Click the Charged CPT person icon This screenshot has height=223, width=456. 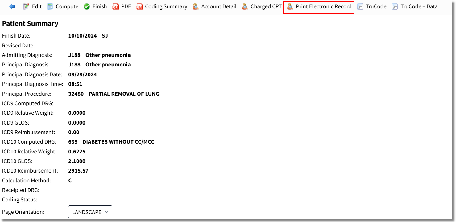pos(245,6)
